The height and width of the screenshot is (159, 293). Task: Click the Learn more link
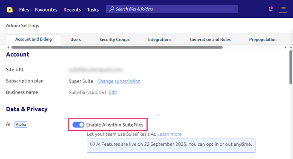pos(169,134)
